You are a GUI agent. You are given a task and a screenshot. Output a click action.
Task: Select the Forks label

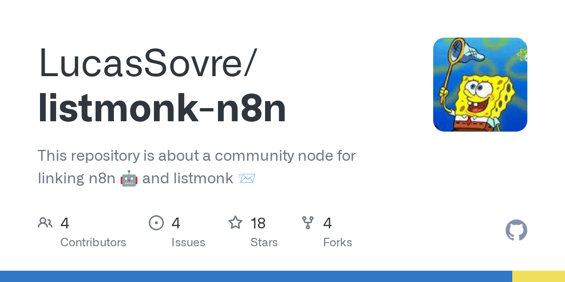(x=338, y=243)
